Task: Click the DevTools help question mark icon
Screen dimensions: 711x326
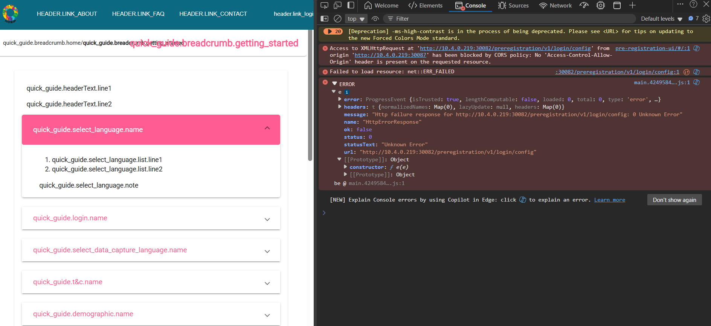Action: tap(693, 4)
